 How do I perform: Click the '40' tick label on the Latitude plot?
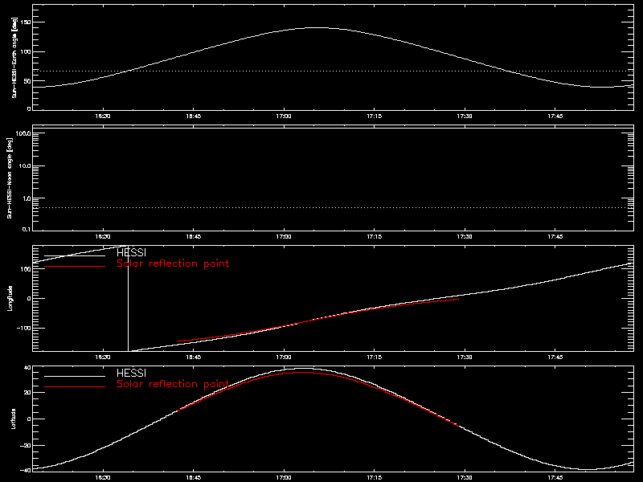27,368
